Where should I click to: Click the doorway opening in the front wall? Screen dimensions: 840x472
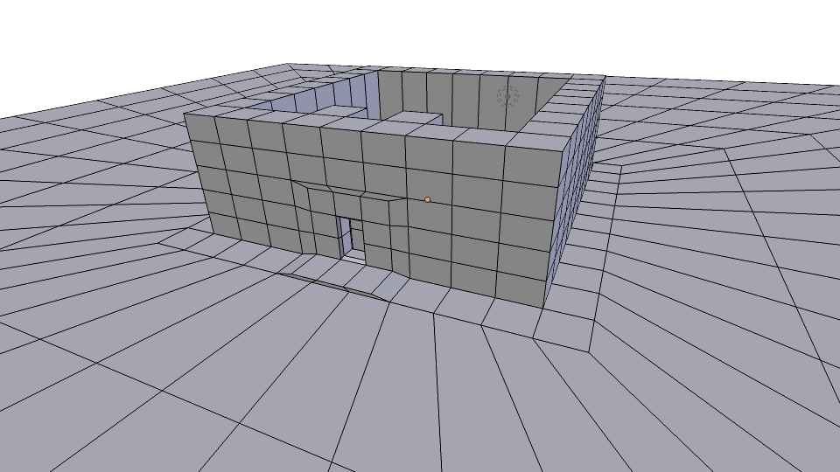tap(352, 239)
